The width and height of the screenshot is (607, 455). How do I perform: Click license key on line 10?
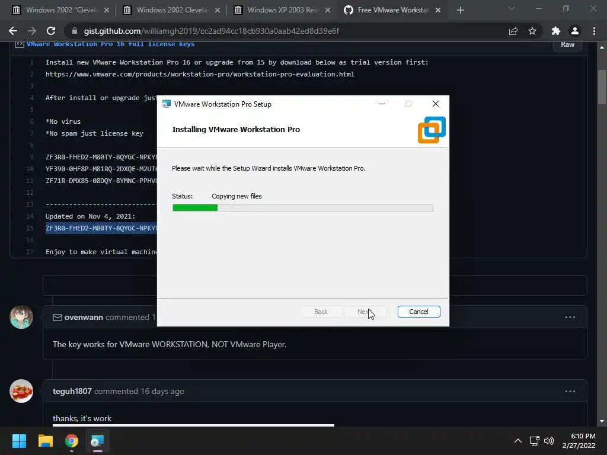[x=101, y=169]
